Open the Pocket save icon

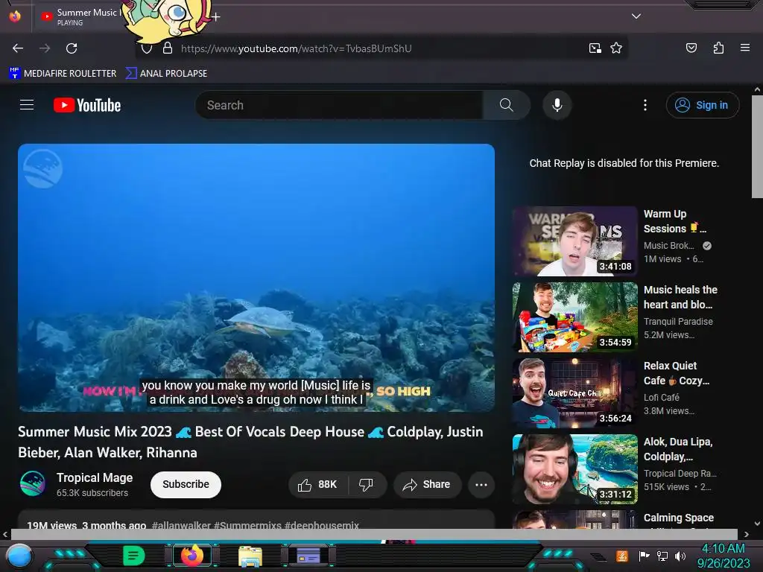click(x=691, y=48)
